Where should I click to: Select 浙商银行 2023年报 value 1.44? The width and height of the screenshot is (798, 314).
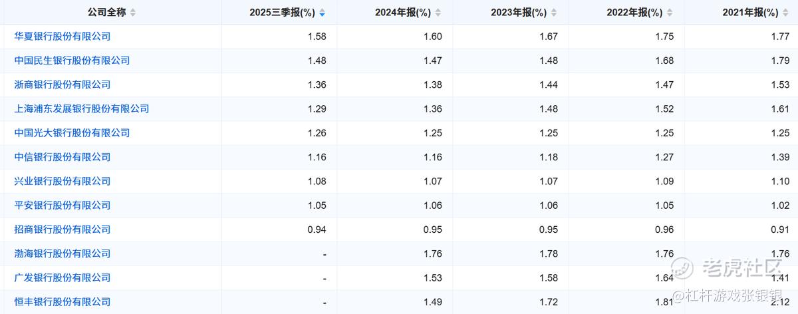tap(549, 84)
